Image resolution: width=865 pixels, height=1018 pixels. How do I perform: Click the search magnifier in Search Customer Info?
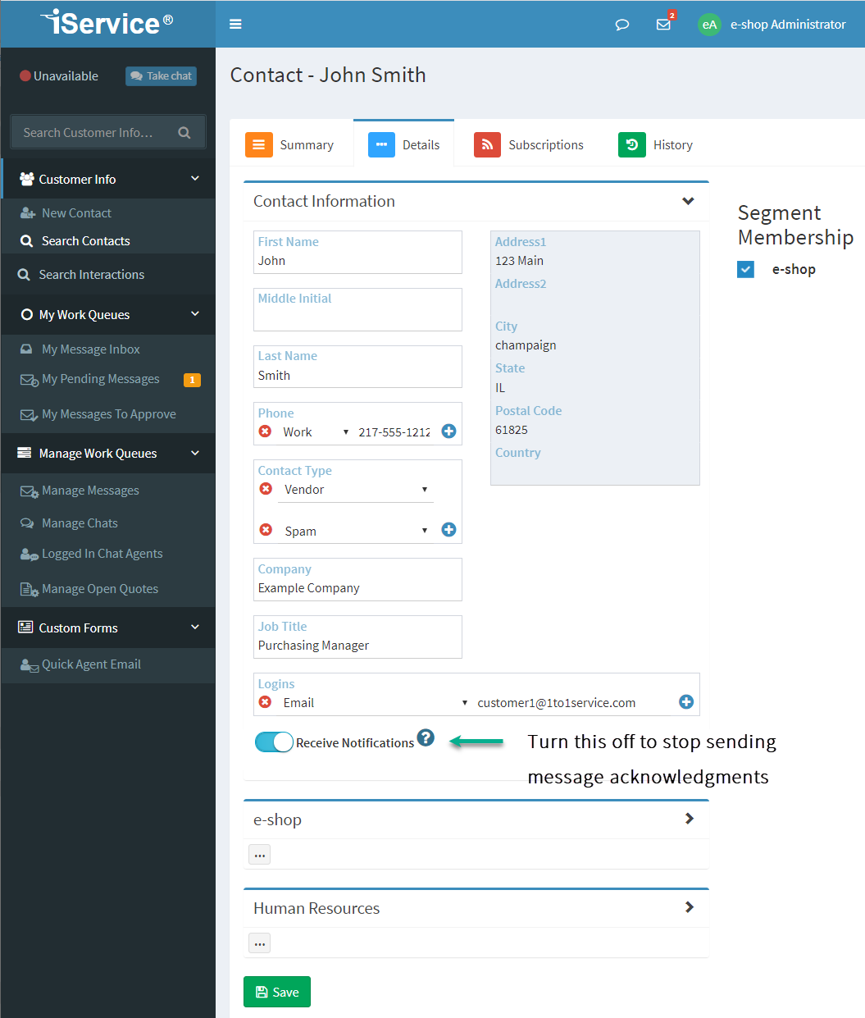pos(184,132)
